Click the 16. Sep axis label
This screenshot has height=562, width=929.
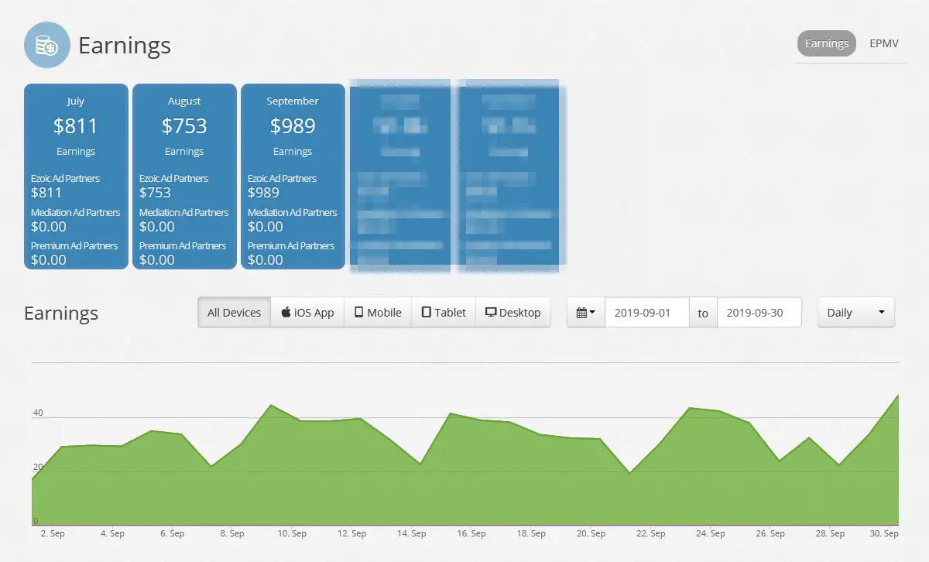tap(471, 533)
